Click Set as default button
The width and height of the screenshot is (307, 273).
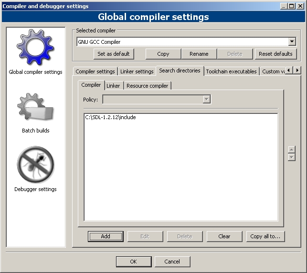pyautogui.click(x=114, y=54)
